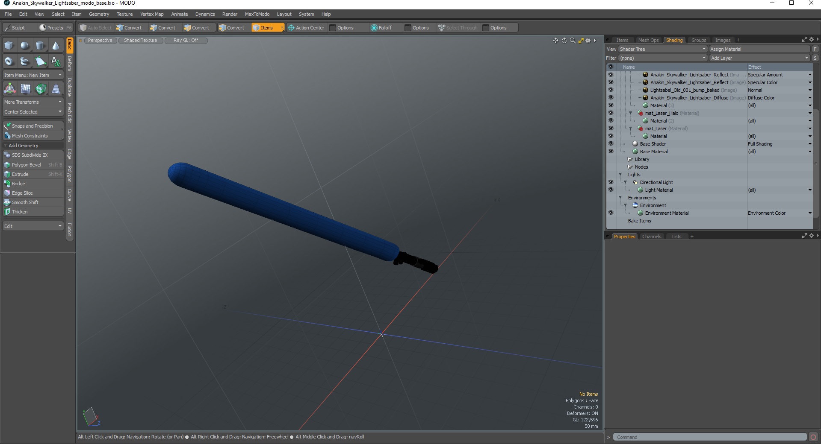Toggle visibility of Directional Light
Screen dimensions: 821x444
click(611, 182)
